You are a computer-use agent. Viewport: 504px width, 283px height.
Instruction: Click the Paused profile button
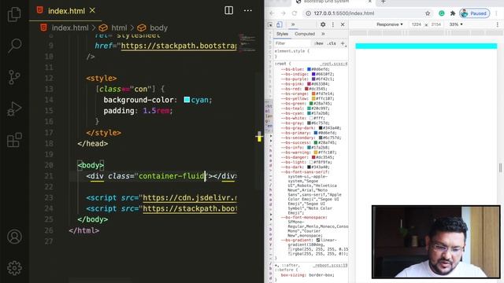474,13
